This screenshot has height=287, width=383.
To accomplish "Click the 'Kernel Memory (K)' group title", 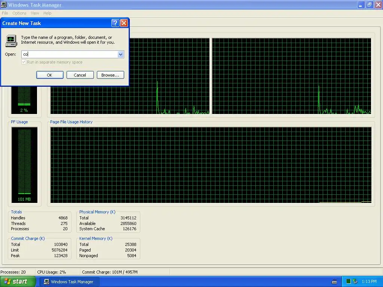I will (x=96, y=238).
